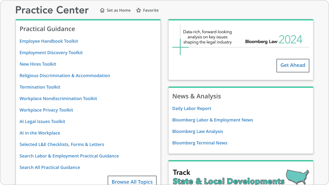
Task: Open the Termination Toolkit
Action: (x=40, y=87)
